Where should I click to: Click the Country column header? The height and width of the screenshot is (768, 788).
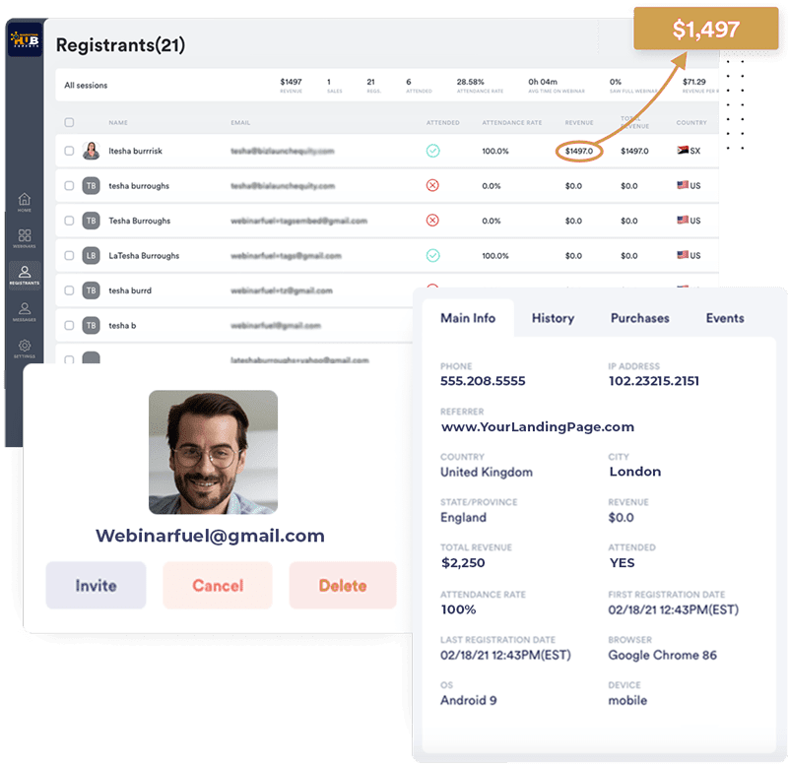(x=691, y=122)
